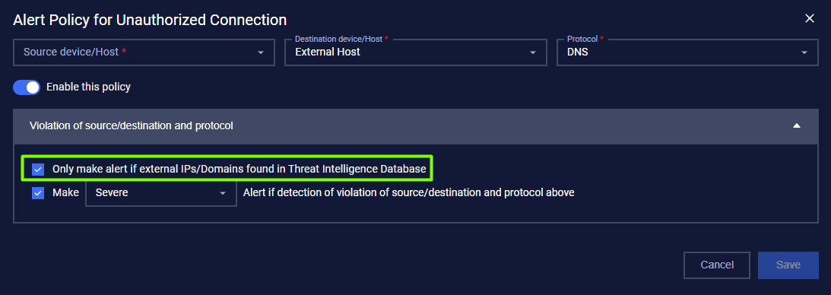Click the arrow beside External Host

pyautogui.click(x=533, y=52)
